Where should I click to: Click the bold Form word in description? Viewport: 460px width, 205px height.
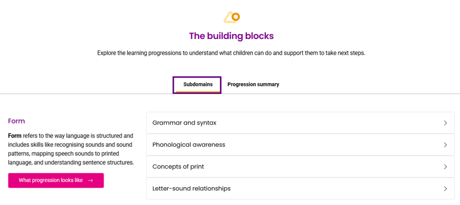[15, 136]
